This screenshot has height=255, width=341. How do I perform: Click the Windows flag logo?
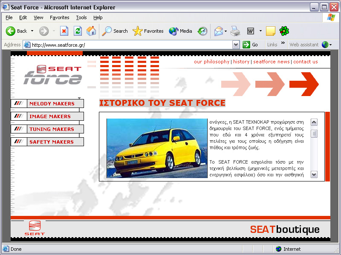click(x=331, y=17)
